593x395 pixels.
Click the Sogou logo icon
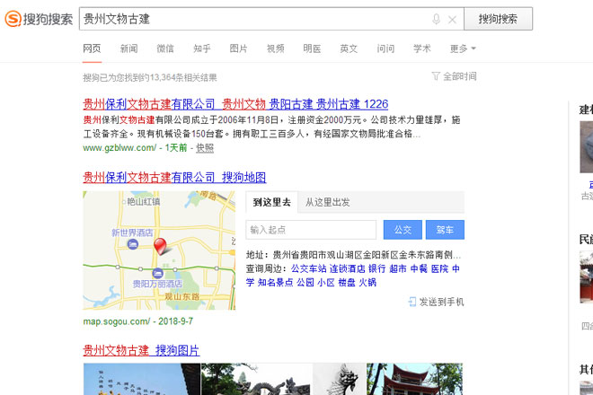(x=13, y=19)
